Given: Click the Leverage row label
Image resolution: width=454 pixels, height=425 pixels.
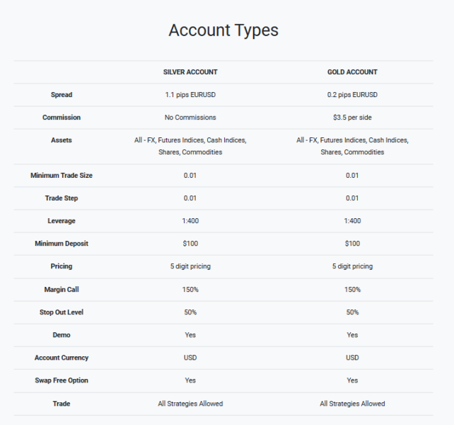Looking at the screenshot, I should [x=62, y=221].
